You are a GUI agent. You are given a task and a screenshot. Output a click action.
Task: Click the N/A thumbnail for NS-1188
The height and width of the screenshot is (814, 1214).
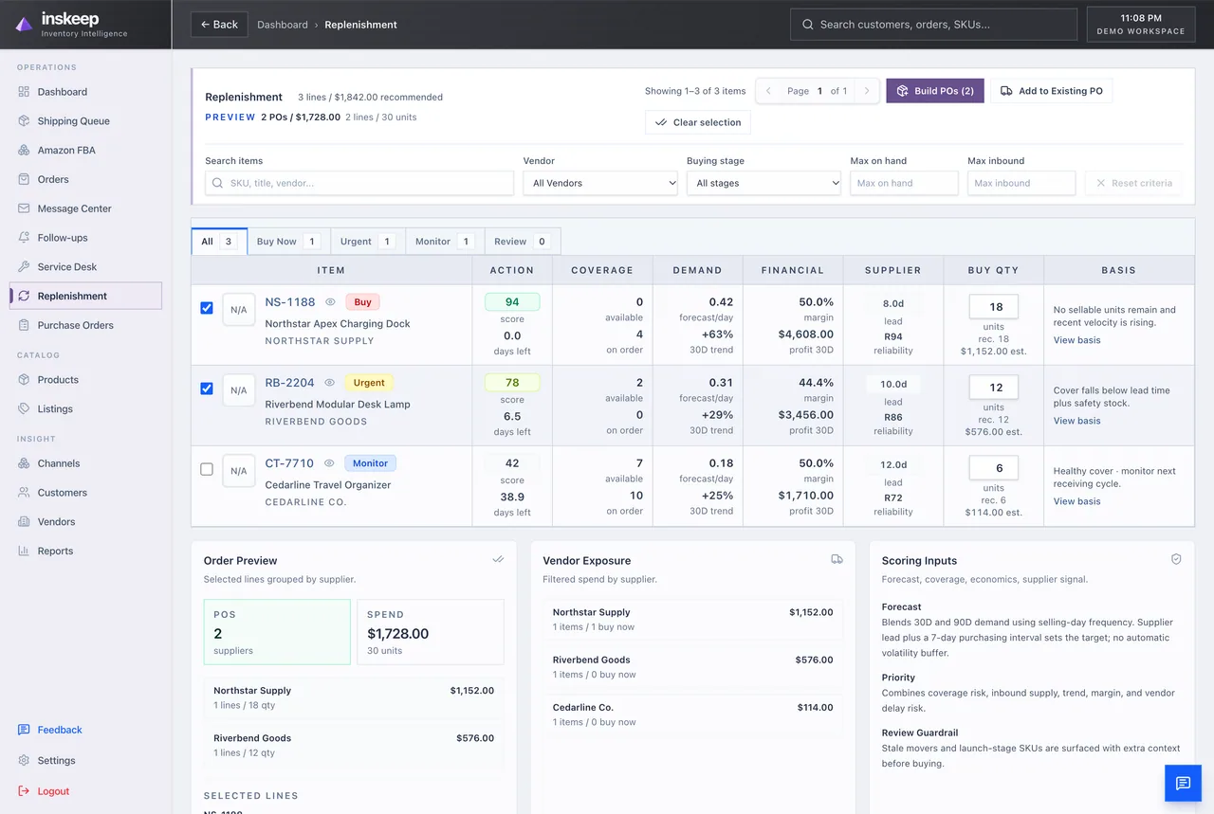pos(238,310)
